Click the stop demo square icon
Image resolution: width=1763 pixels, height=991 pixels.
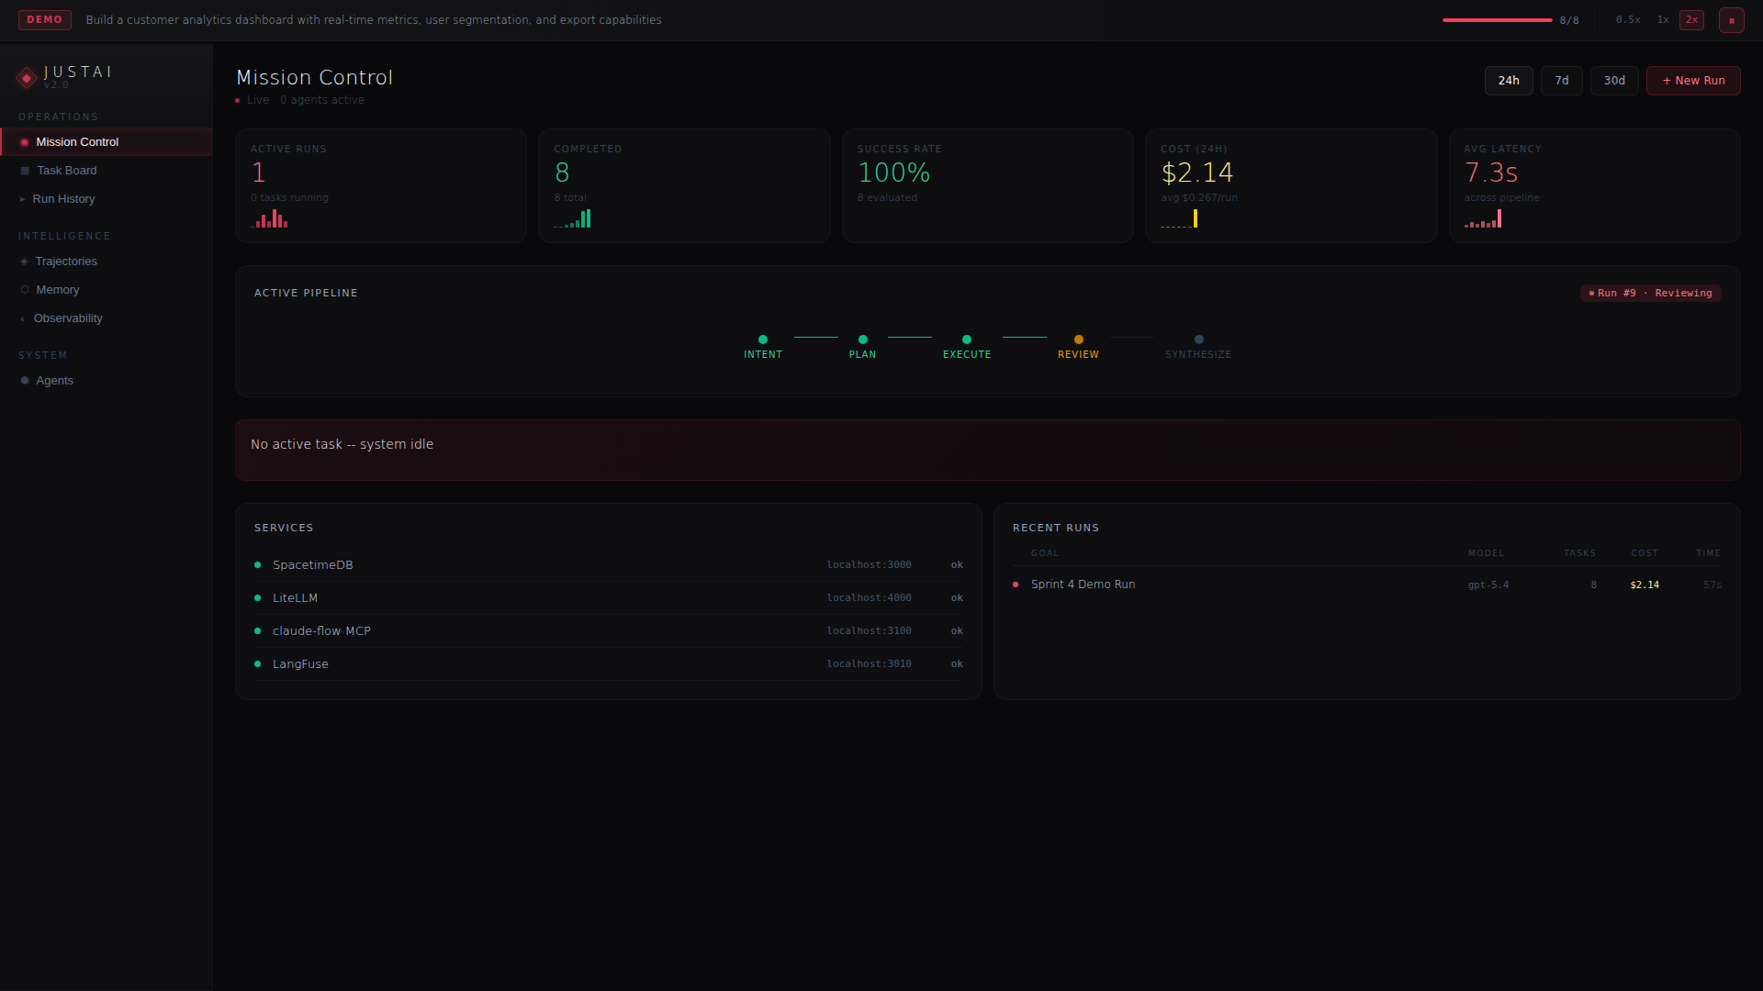click(1732, 20)
